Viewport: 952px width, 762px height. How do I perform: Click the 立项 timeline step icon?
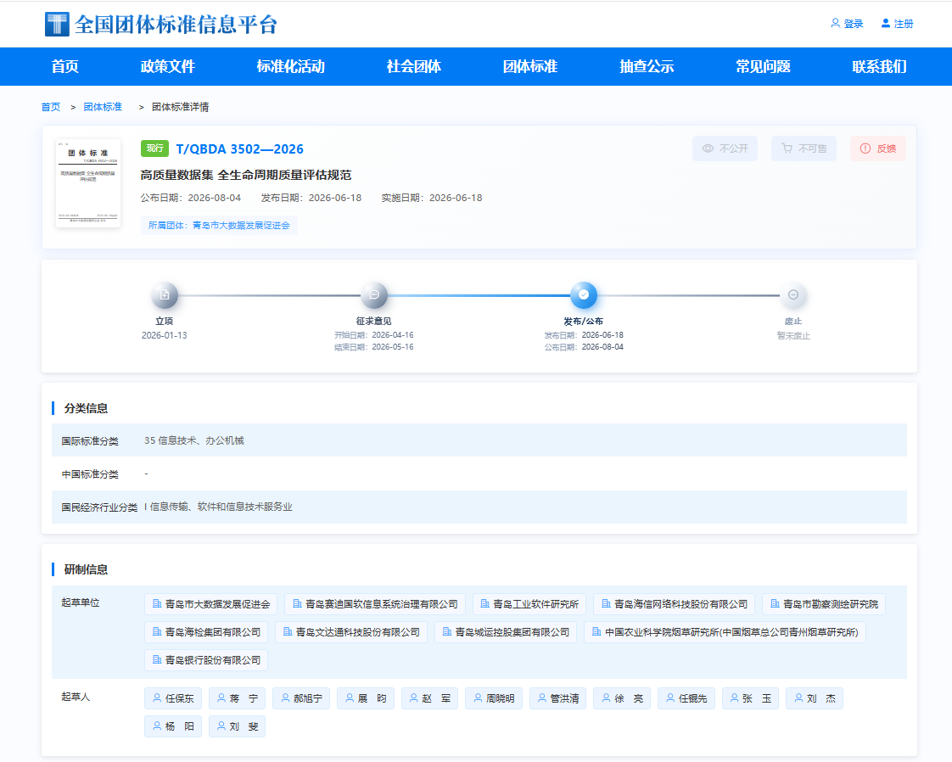pos(165,295)
